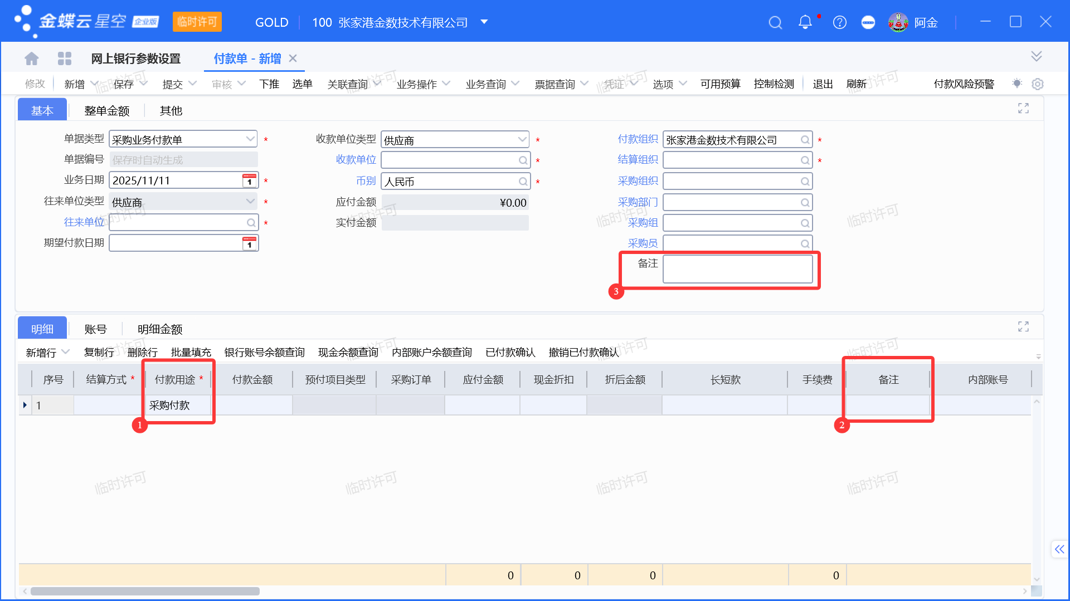Click the home icon

click(32, 58)
